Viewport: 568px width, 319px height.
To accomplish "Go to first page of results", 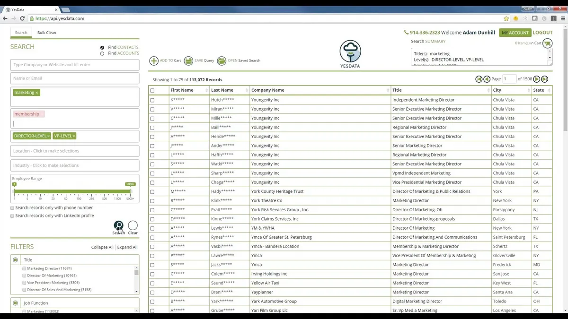I will 479,79.
